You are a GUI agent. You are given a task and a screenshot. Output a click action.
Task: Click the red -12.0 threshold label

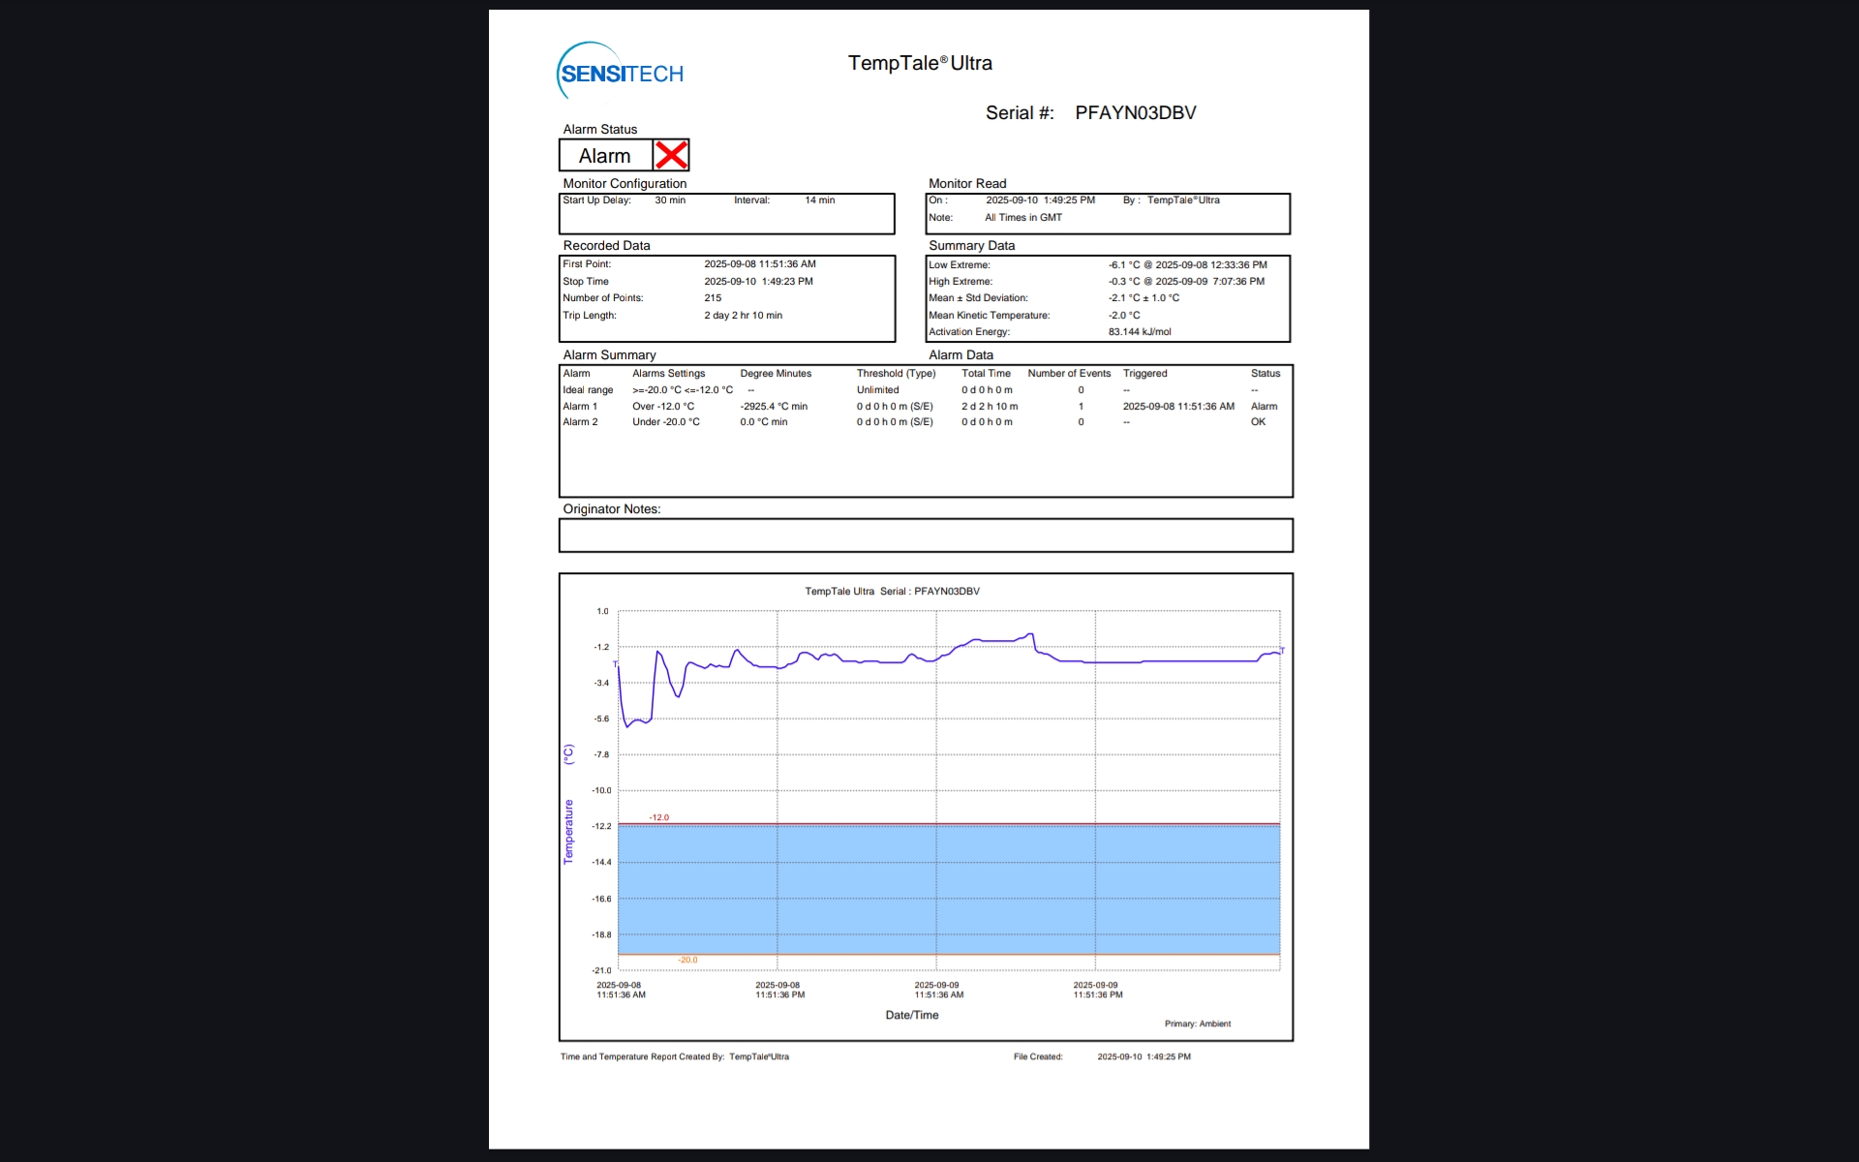[659, 817]
